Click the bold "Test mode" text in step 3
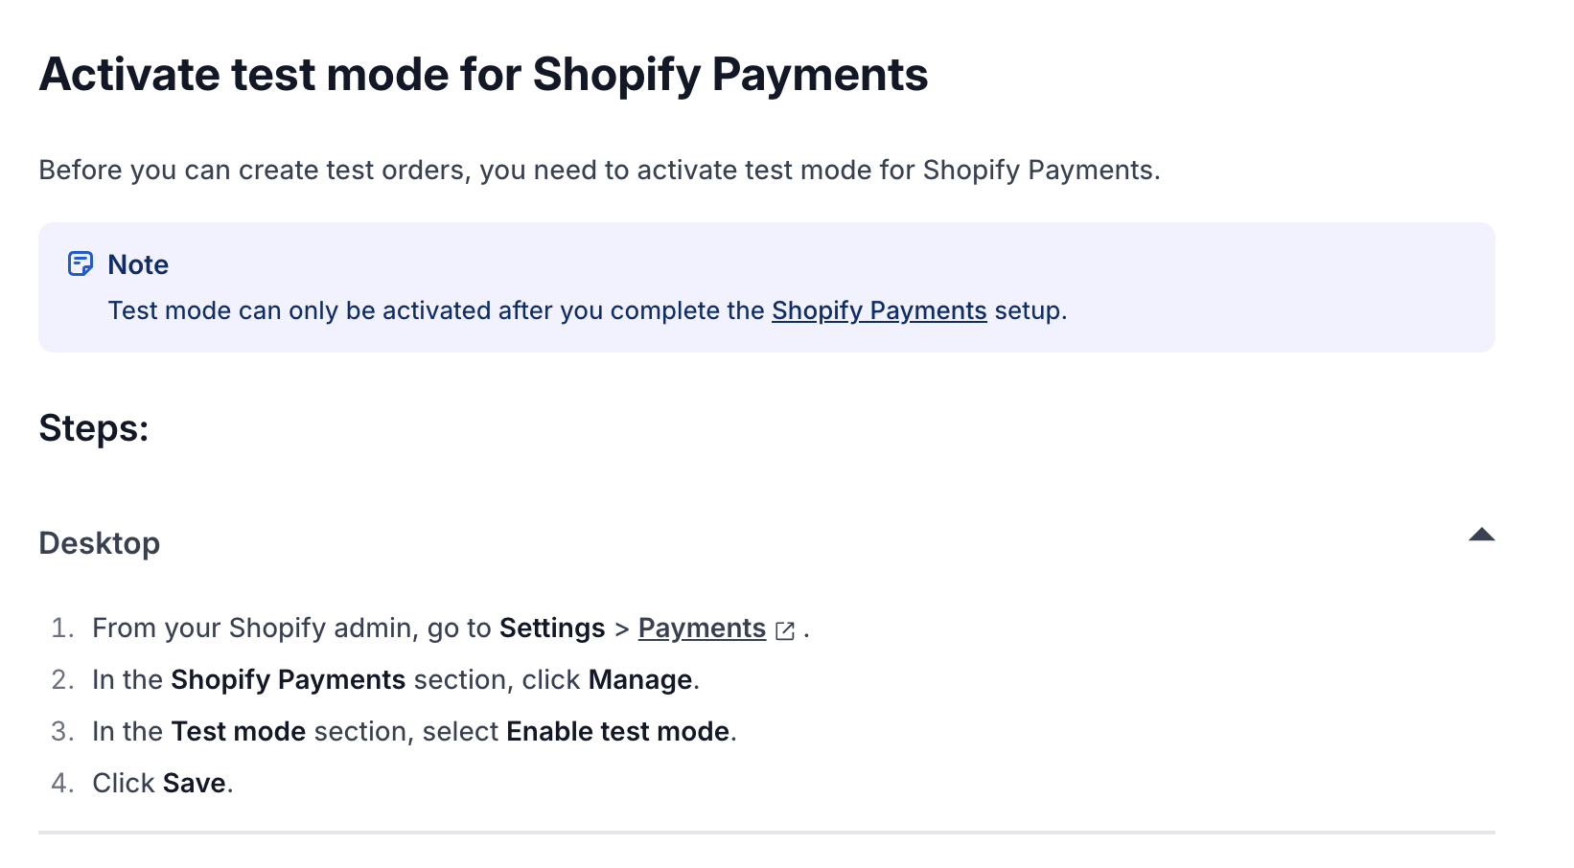This screenshot has height=868, width=1574. (x=238, y=731)
